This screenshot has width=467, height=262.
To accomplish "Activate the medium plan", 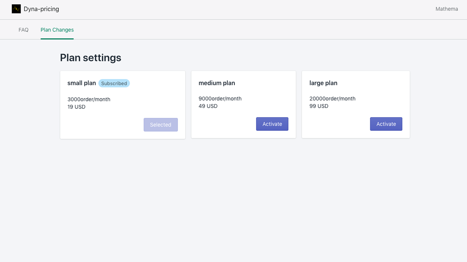I will tap(272, 124).
